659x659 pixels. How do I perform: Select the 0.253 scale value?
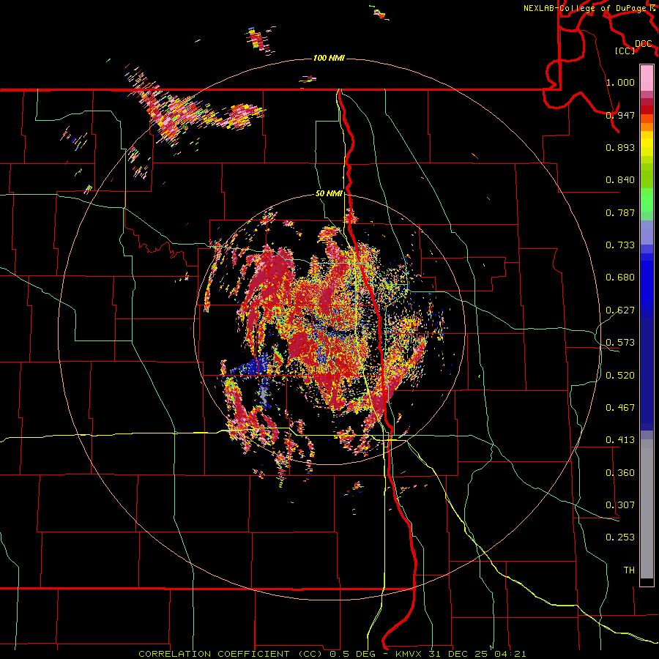coord(620,537)
